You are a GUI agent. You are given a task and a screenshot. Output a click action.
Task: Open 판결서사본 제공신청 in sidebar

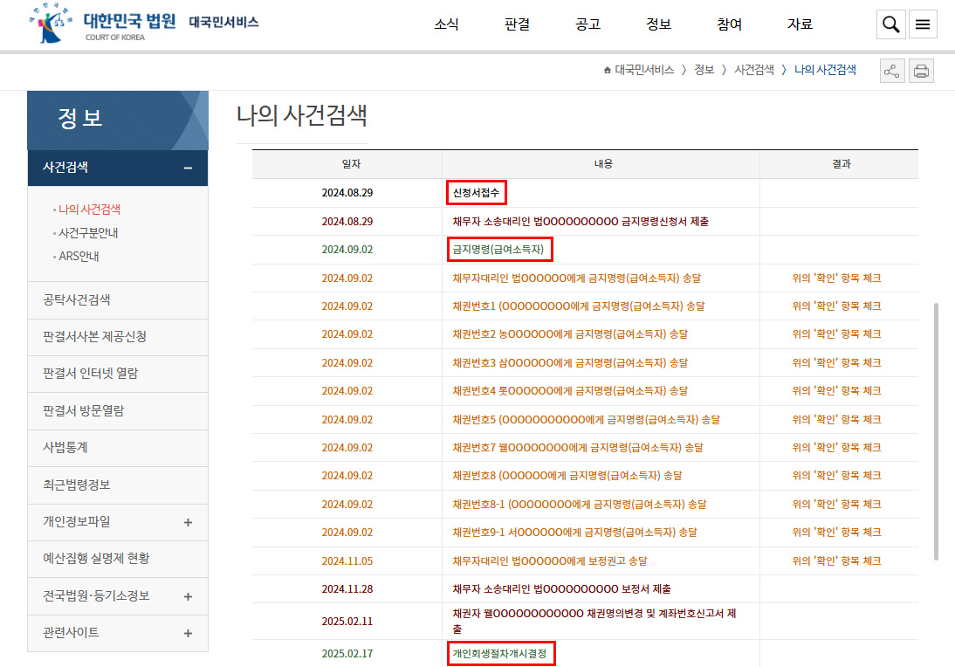[94, 337]
